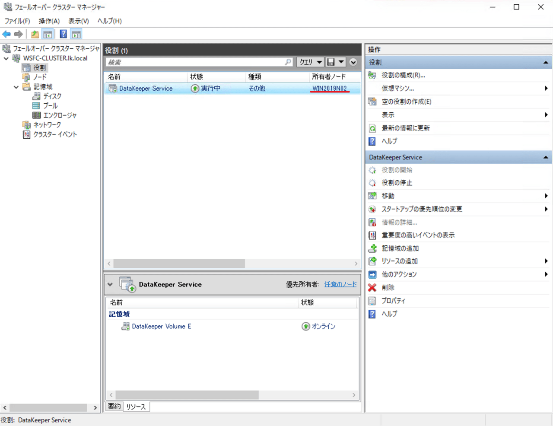Click the save query disk icon
Viewport: 553px width, 426px height.
pos(331,62)
